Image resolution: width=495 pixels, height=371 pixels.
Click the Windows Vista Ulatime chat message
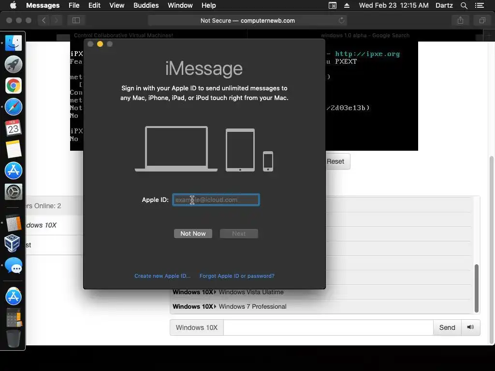click(x=251, y=292)
